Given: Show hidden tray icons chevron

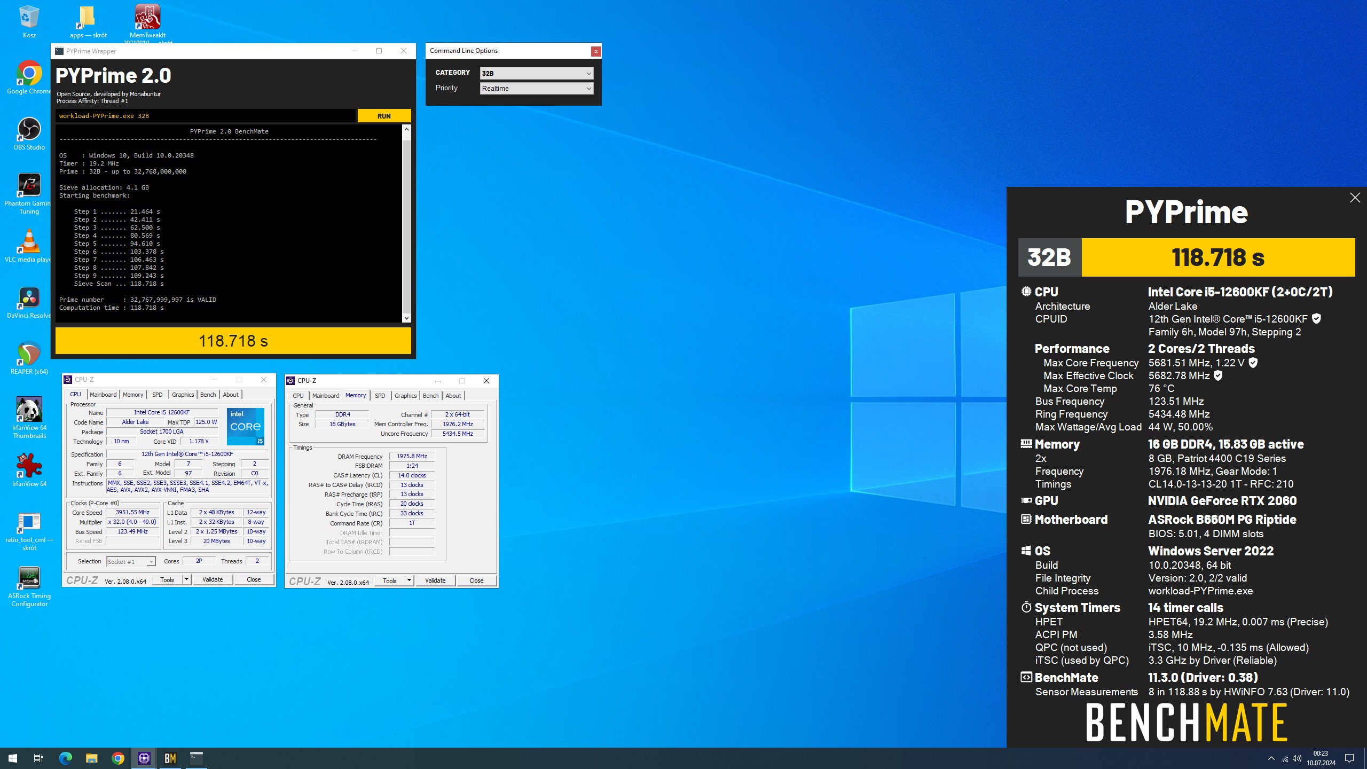Looking at the screenshot, I should click(1271, 758).
